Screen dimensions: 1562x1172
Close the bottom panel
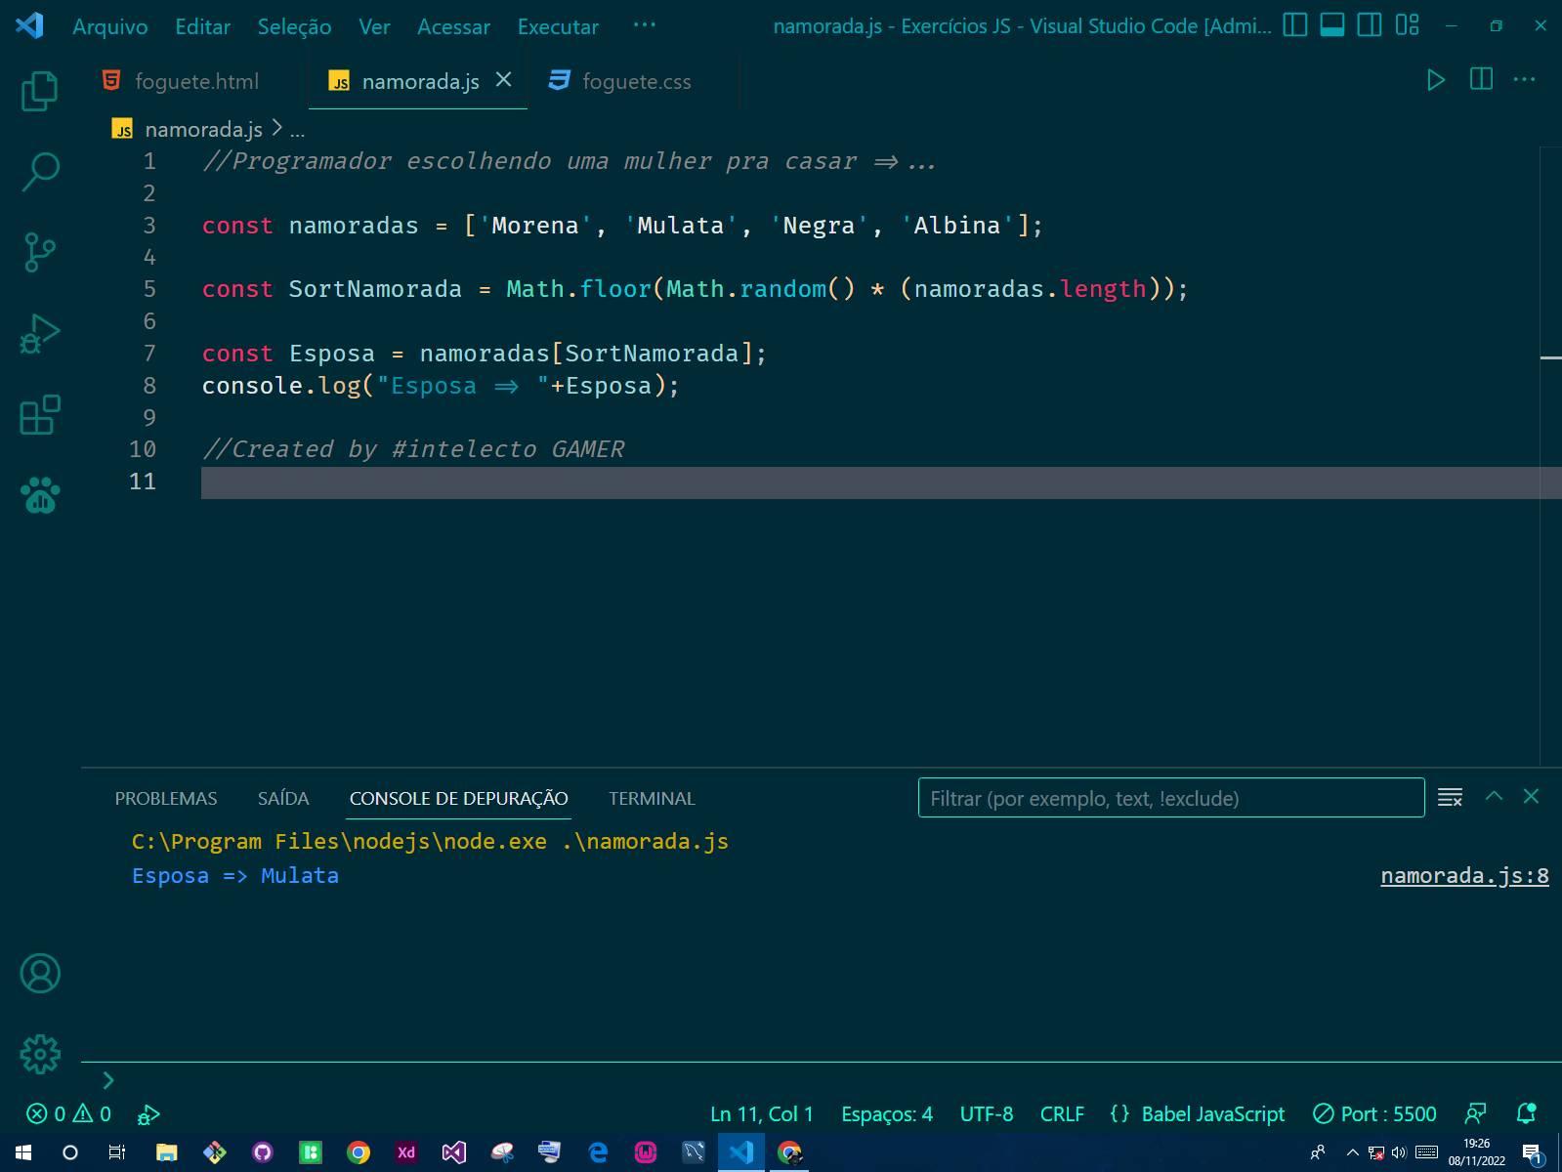click(x=1531, y=796)
